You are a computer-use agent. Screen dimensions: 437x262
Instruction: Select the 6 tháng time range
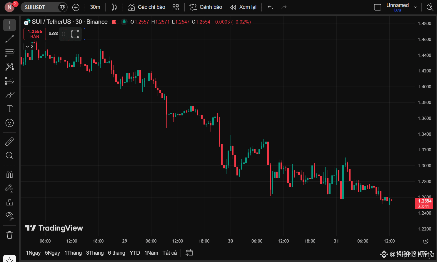pos(116,253)
